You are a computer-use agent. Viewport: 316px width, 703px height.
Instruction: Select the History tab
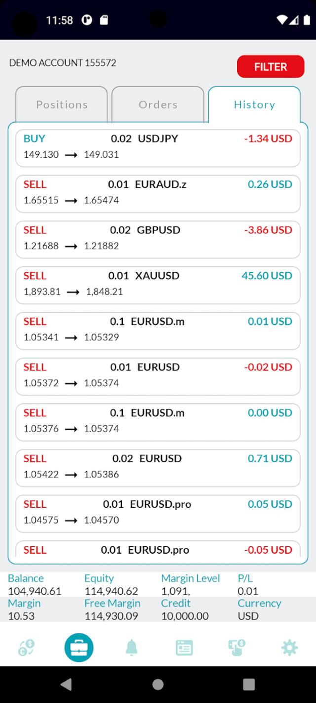[x=254, y=105]
